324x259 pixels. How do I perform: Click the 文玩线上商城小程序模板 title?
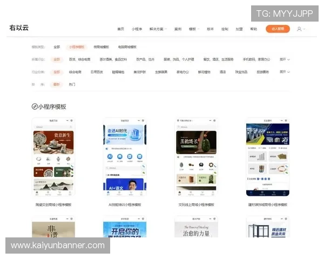click(197, 205)
